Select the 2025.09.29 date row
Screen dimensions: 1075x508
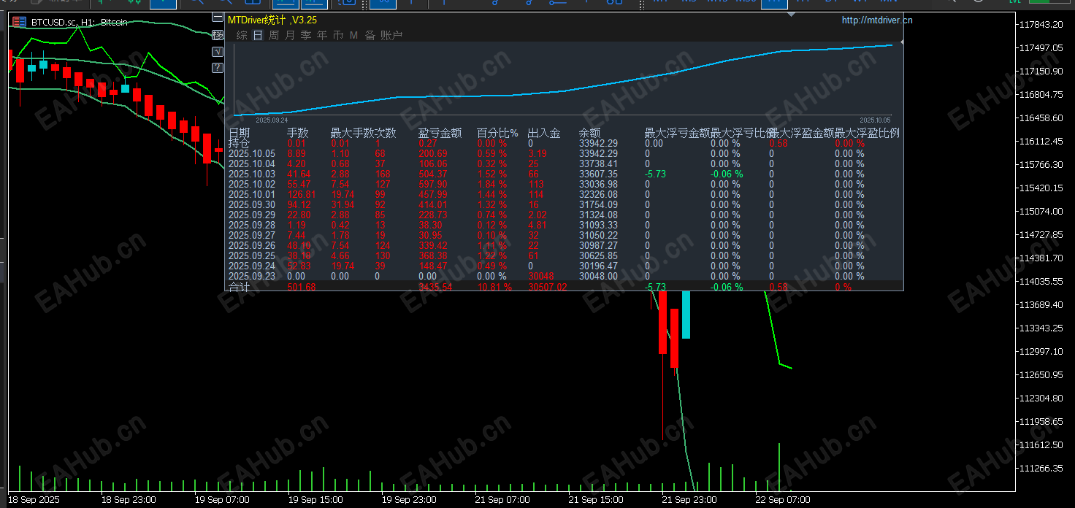[x=251, y=215]
